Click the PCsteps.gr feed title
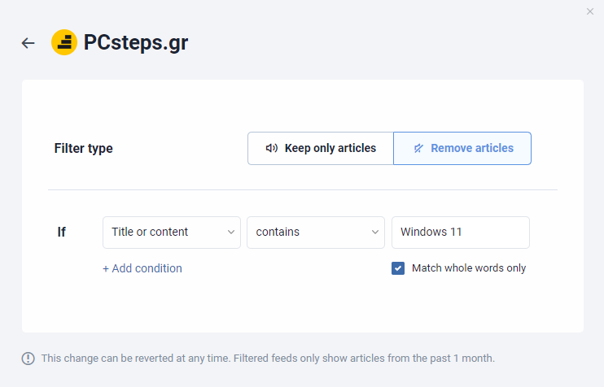The height and width of the screenshot is (387, 604). coord(136,42)
